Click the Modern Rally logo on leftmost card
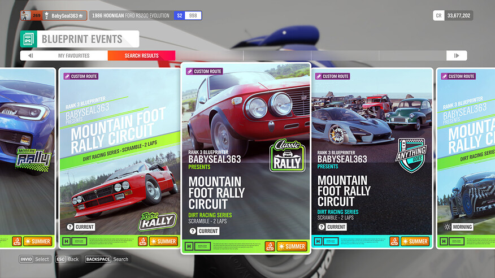Viewport: 495px width, 278px height. tap(33, 158)
